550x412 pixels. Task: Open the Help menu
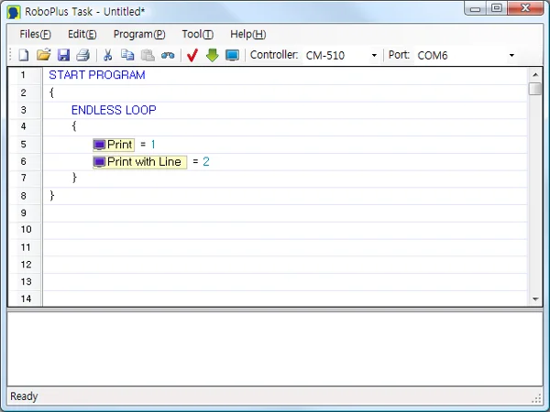tap(248, 35)
